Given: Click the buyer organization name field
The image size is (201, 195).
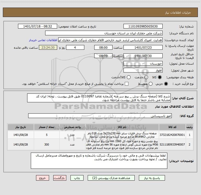Looking at the screenshot, I should (104, 33).
